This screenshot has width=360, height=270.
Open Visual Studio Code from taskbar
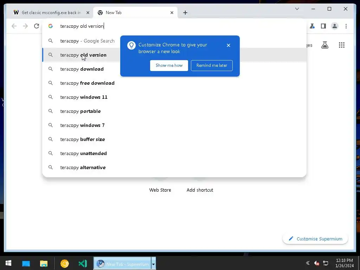tap(83, 263)
